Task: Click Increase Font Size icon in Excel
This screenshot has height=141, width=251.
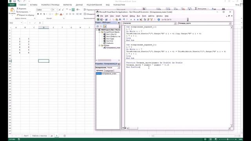Action: click(60, 10)
